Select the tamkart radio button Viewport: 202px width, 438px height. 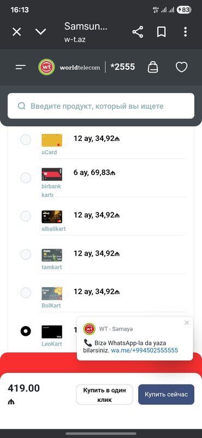[x=26, y=254]
